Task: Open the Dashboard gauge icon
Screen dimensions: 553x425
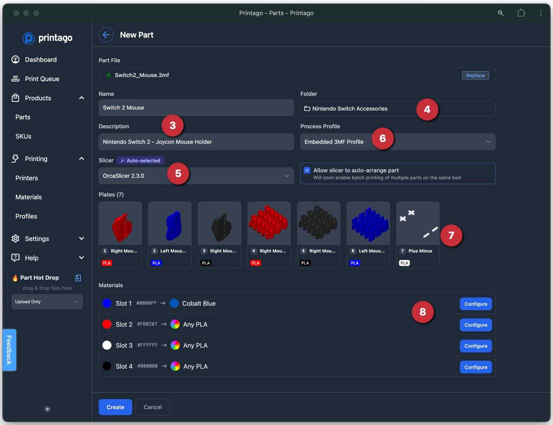Action: click(x=16, y=59)
